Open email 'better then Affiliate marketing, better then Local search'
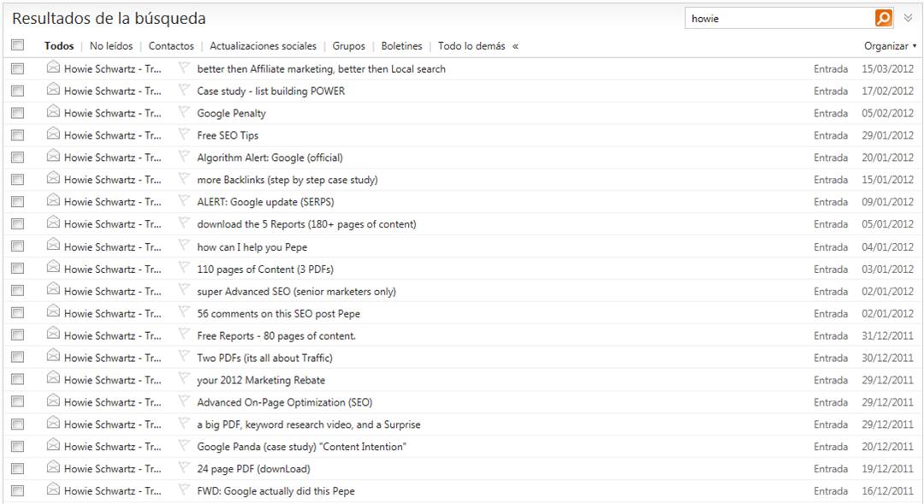This screenshot has width=924, height=504. click(x=321, y=69)
